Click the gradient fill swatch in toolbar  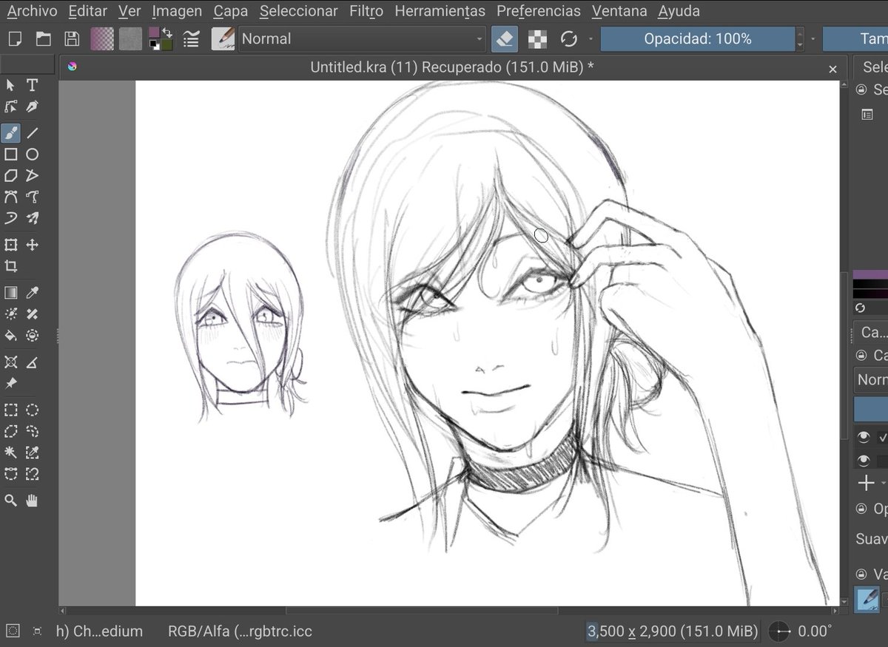(x=102, y=39)
